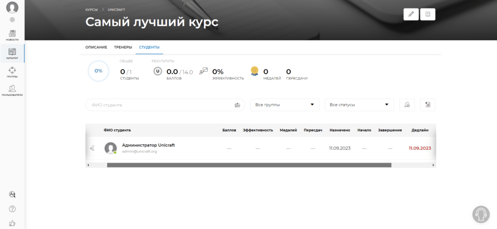Click the black Назначено date 11.09.2023
Image resolution: width=497 pixels, height=229 pixels.
click(340, 148)
